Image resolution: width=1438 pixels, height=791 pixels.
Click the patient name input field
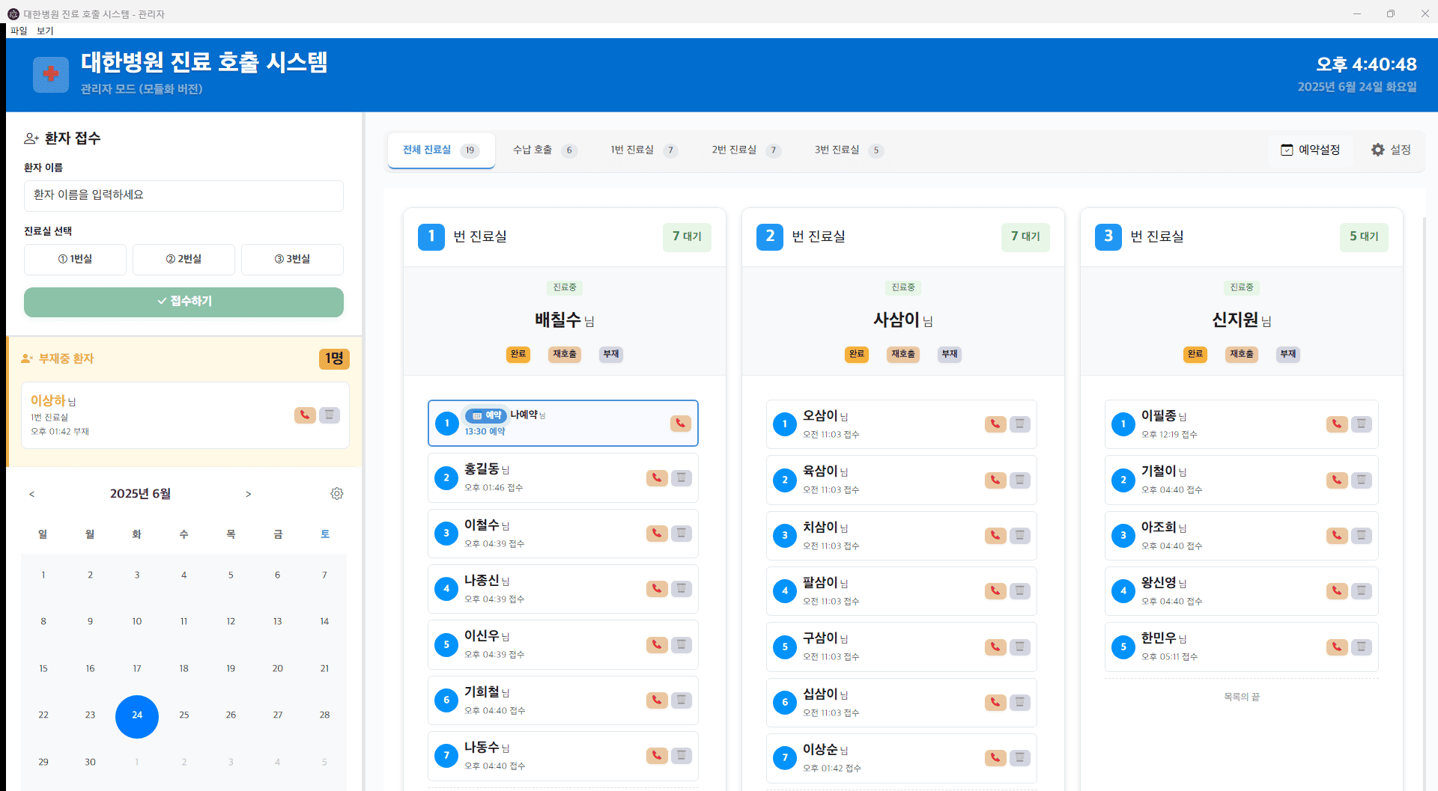point(183,195)
